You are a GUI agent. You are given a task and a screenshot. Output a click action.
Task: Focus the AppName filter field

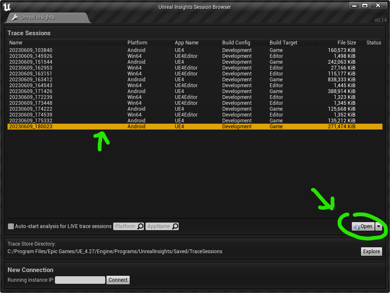pos(162,226)
